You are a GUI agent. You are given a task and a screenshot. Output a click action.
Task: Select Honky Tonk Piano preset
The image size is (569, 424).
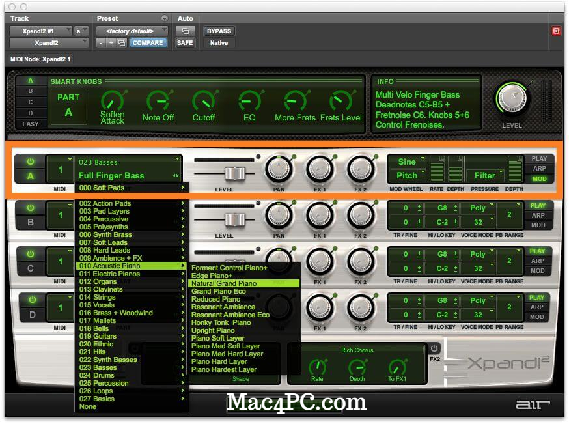pyautogui.click(x=244, y=322)
